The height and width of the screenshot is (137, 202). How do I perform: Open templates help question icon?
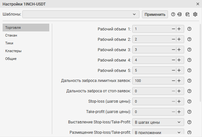[x=173, y=14]
